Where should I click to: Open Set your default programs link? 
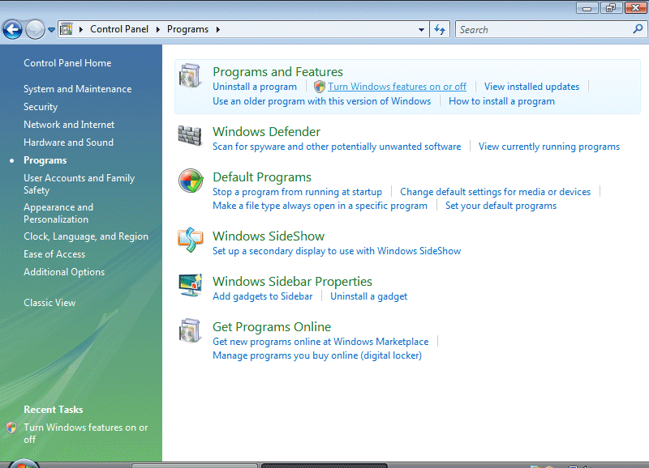tap(501, 206)
